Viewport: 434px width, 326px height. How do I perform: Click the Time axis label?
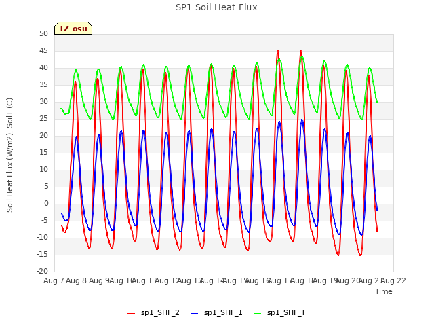point(384,291)
